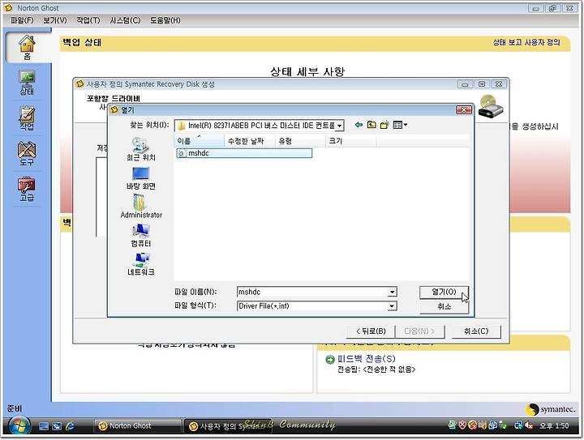
Task: Click Show Desktop quick launch icon
Action: (x=44, y=426)
